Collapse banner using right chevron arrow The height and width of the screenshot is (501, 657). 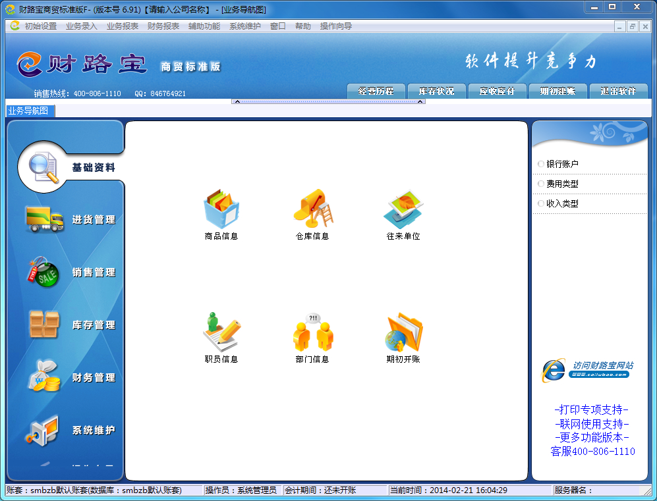pyautogui.click(x=420, y=101)
